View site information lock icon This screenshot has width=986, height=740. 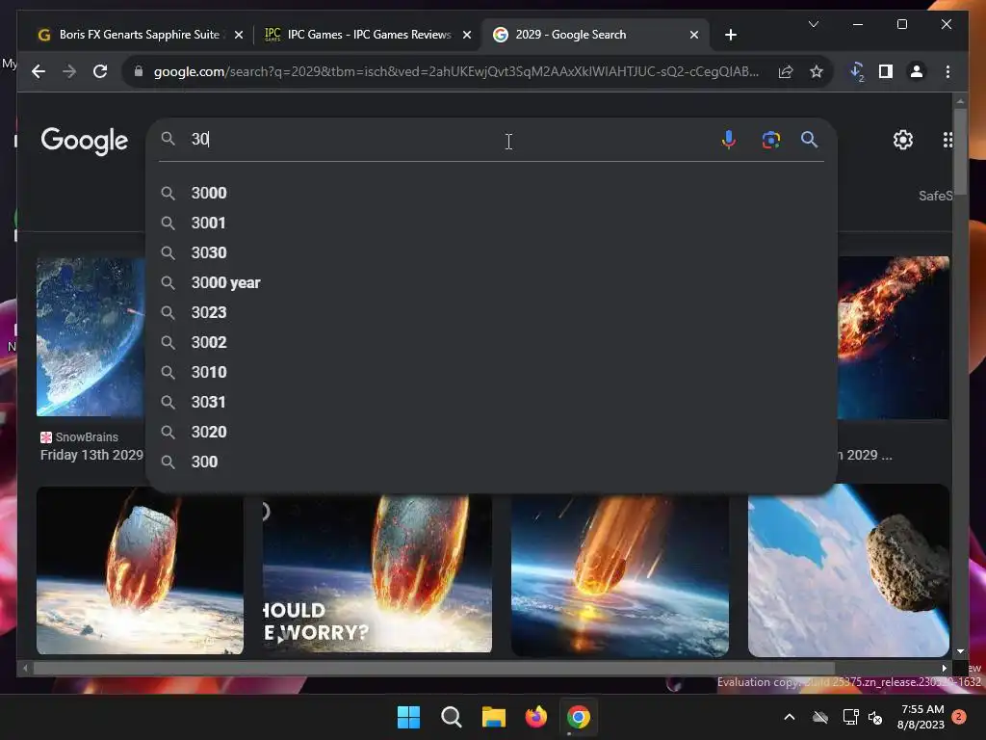pos(139,71)
